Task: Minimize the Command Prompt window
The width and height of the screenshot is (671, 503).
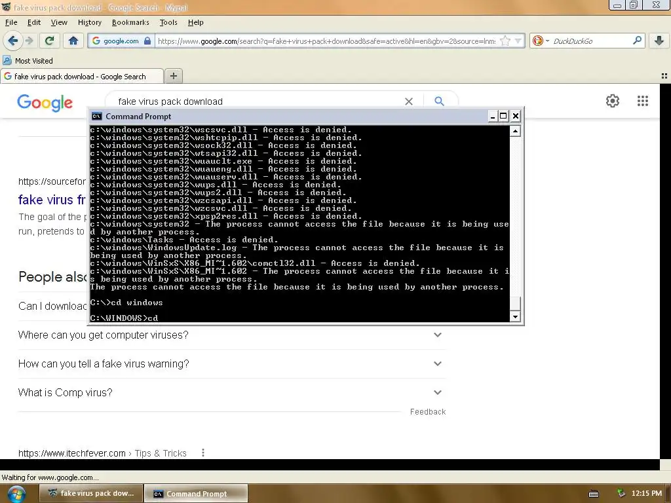Action: [493, 116]
